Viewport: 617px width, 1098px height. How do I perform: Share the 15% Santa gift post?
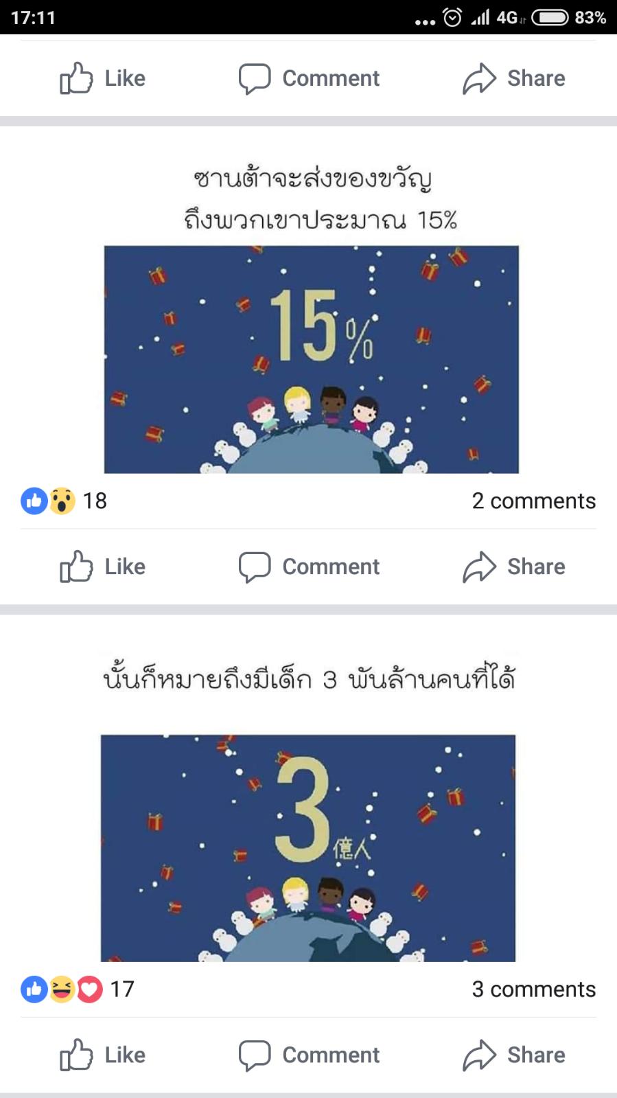coord(513,567)
